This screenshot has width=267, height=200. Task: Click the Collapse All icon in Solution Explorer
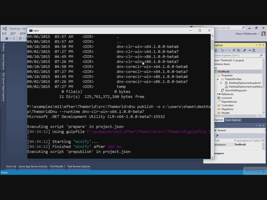234,50
